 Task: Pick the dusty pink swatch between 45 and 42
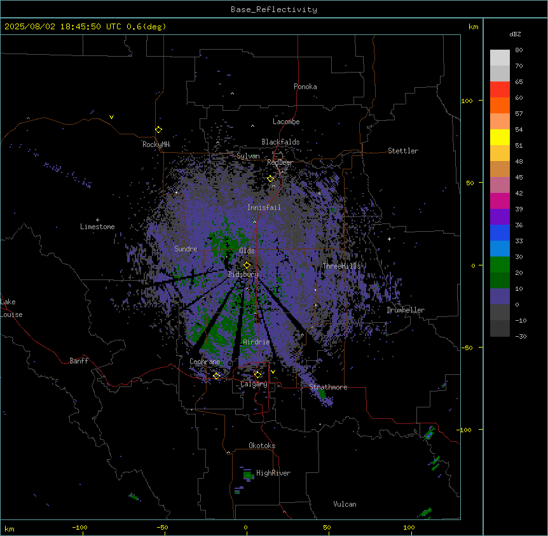pyautogui.click(x=500, y=185)
